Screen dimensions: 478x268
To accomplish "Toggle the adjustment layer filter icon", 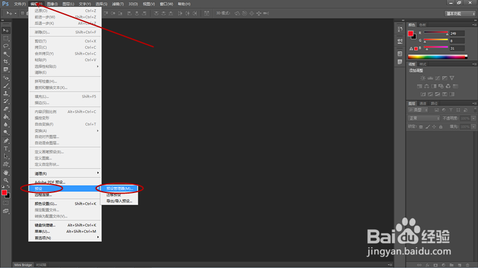I will click(x=443, y=110).
